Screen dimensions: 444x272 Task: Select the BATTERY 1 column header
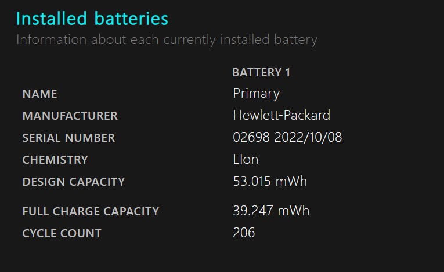[x=261, y=72]
